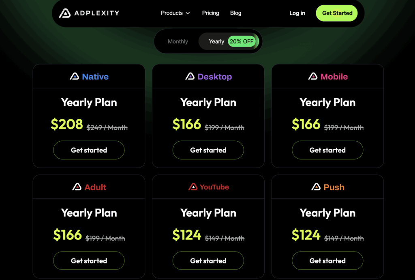Click the 20% OFF badge

coord(242,41)
